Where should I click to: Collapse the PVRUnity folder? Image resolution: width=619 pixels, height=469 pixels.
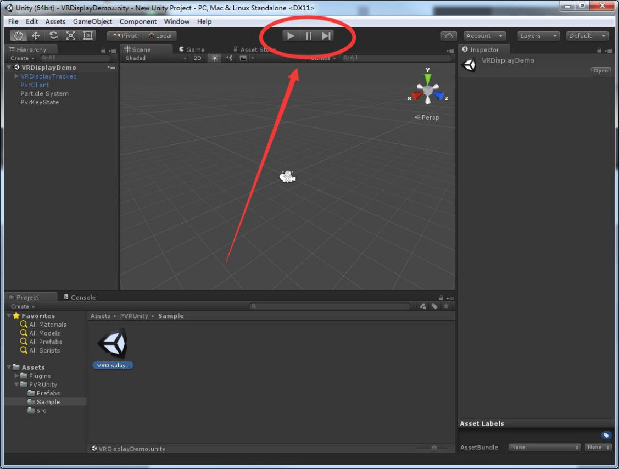click(16, 384)
